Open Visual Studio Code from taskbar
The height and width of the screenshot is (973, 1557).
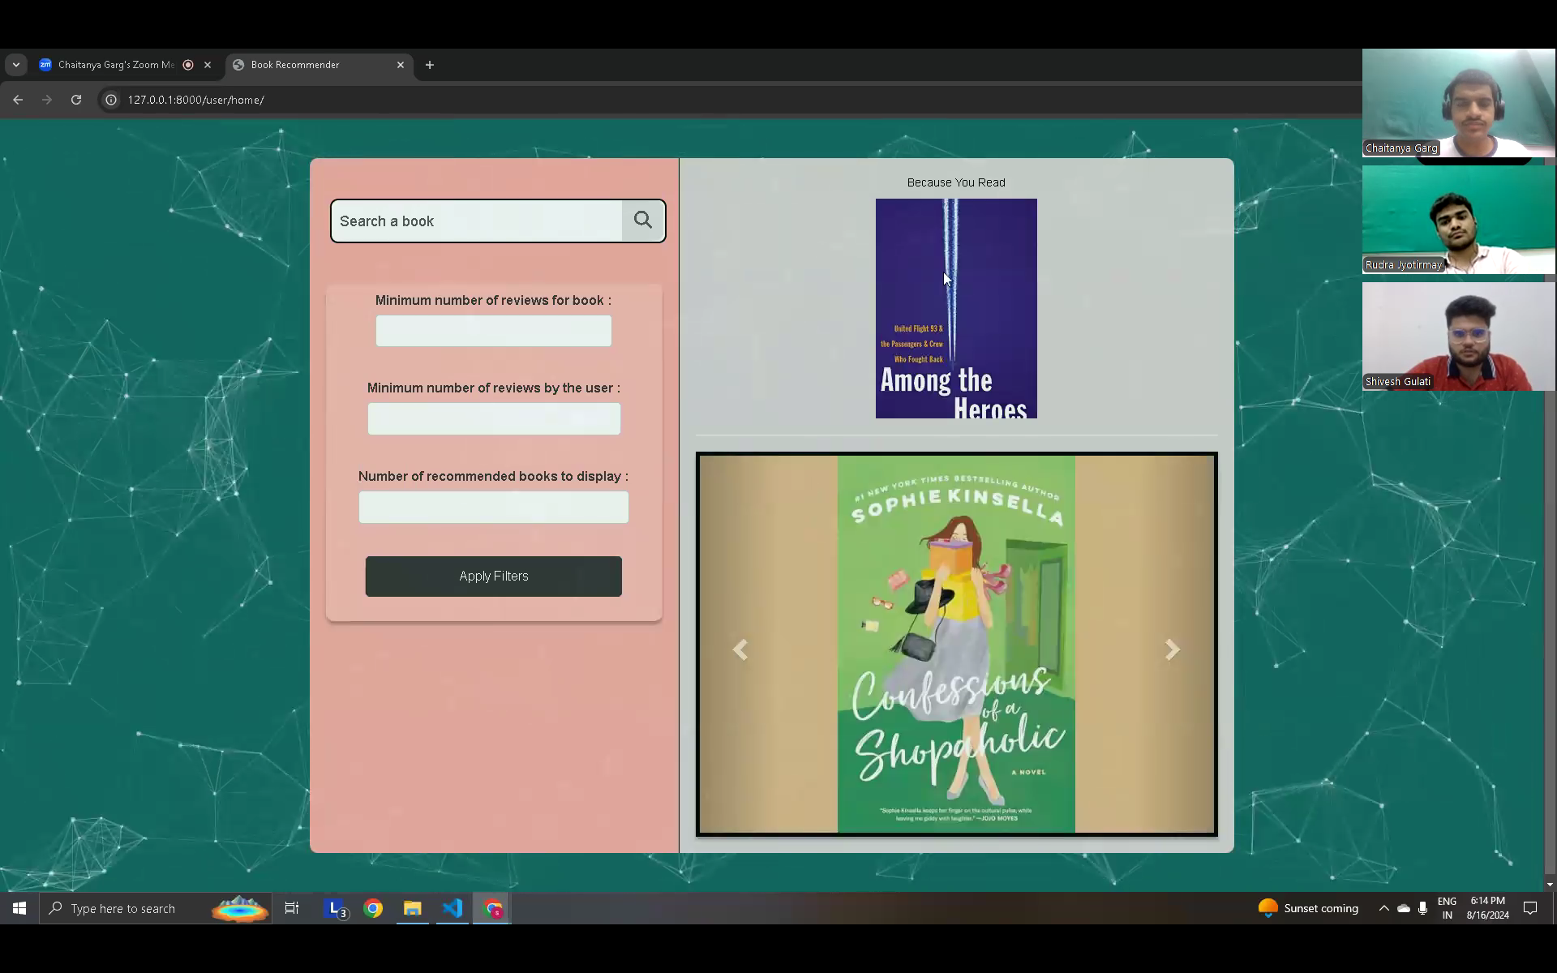tap(453, 908)
